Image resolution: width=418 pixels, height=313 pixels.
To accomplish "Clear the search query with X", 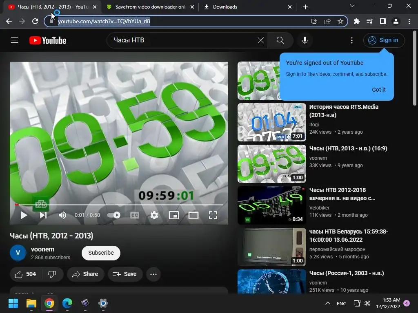I will (261, 40).
